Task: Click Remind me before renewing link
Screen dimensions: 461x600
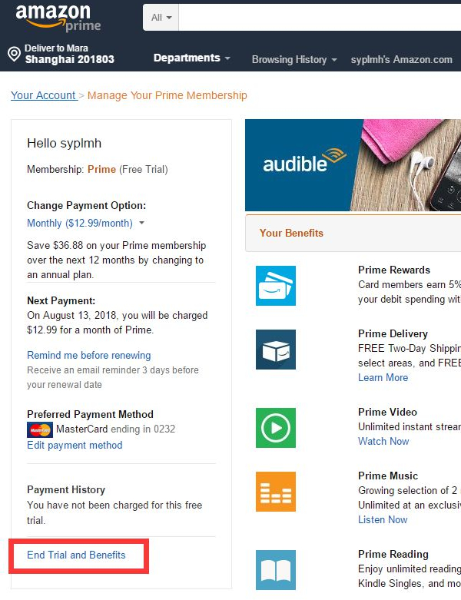Action: [x=89, y=355]
